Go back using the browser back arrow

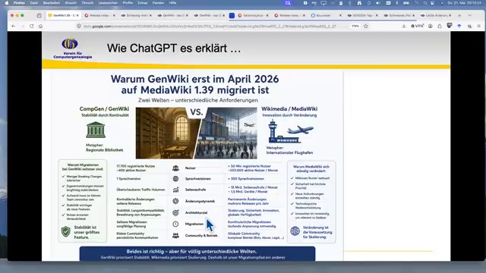(x=14, y=27)
